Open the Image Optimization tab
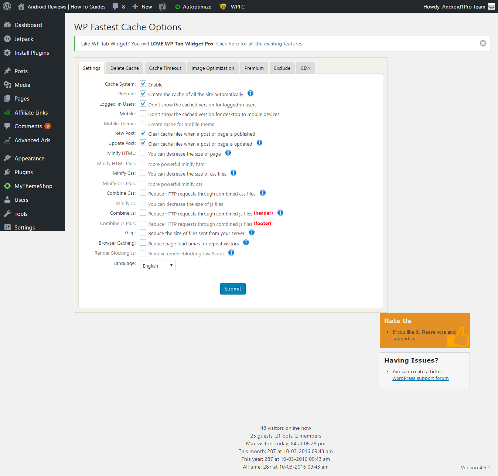This screenshot has height=476, width=498. click(x=213, y=68)
